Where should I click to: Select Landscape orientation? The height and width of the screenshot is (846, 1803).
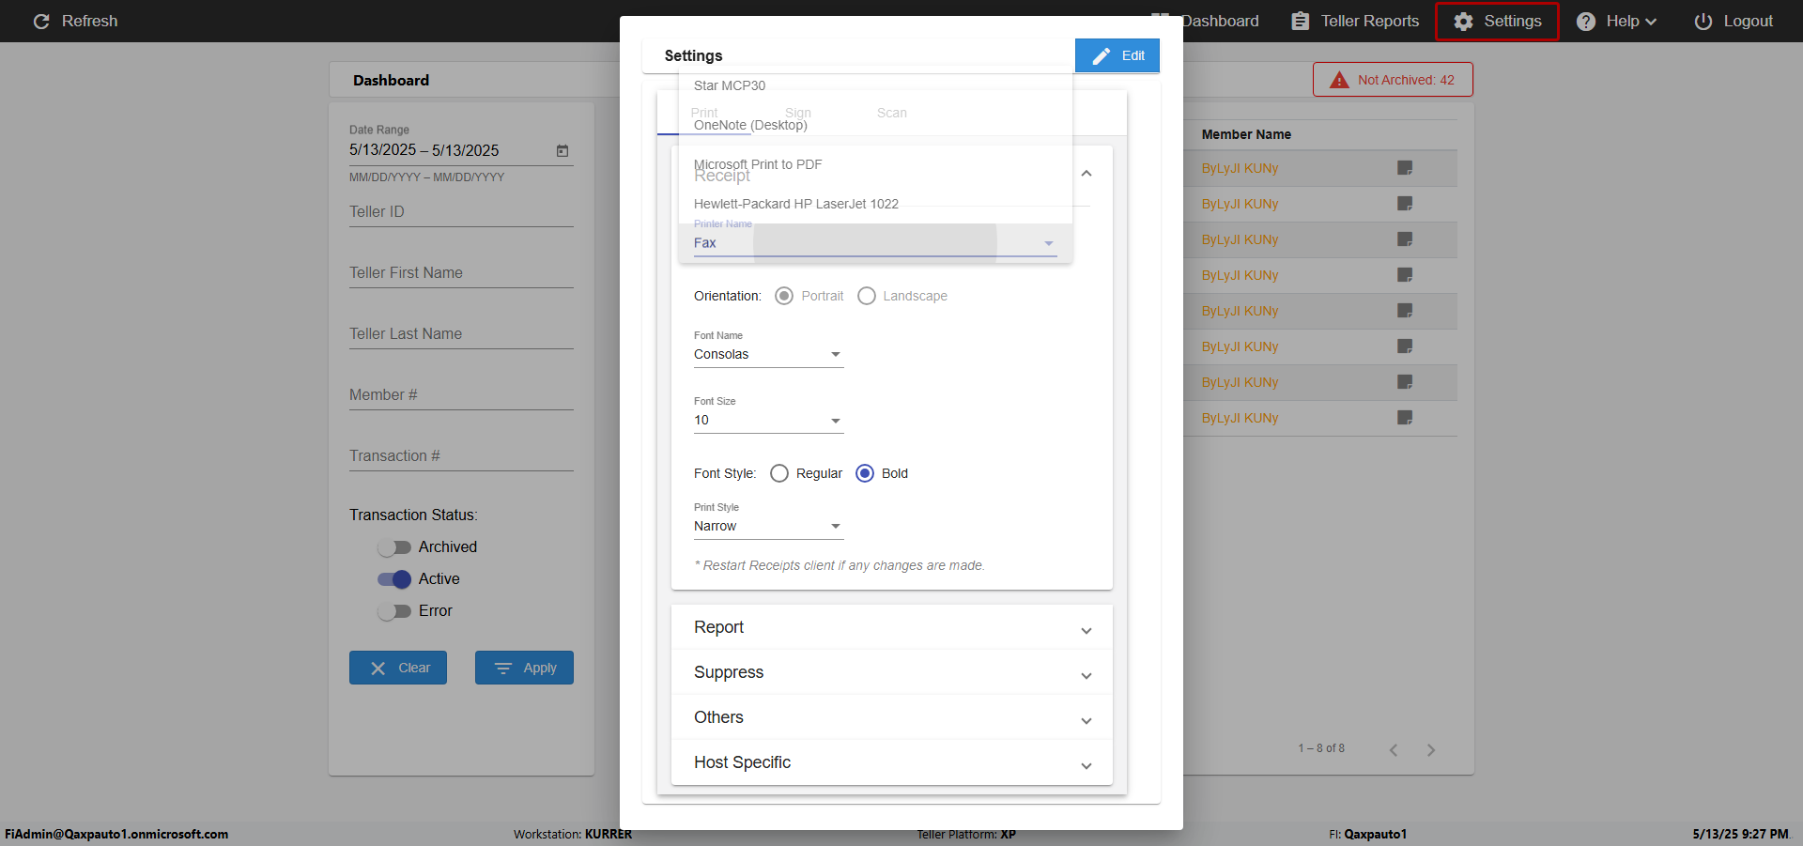pos(867,296)
